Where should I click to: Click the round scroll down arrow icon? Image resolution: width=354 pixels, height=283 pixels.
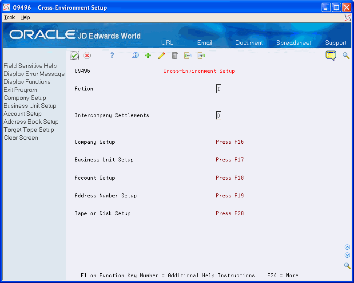(347, 255)
